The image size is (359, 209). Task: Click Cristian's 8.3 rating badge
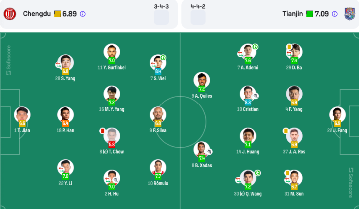248,102
